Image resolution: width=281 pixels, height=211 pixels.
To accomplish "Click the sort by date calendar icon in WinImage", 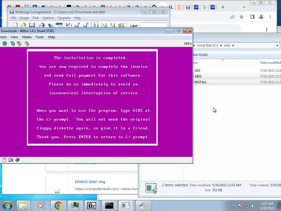I will 121,25.
